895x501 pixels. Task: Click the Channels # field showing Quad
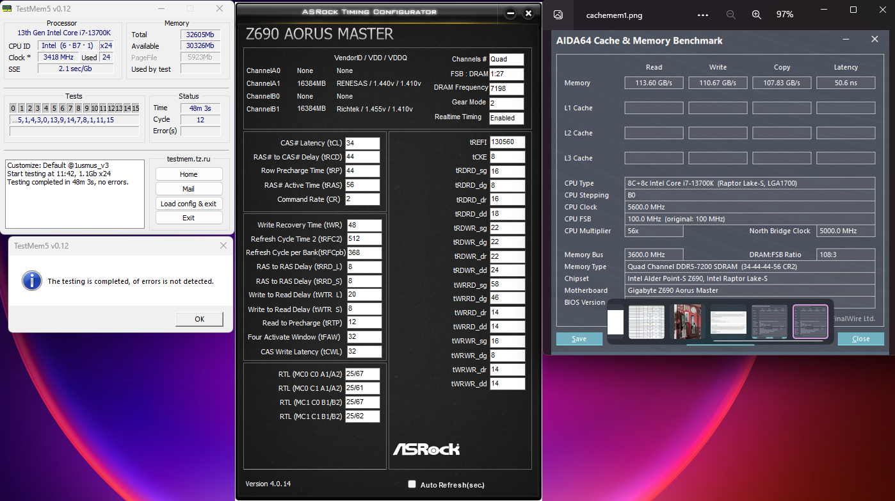[x=506, y=60]
